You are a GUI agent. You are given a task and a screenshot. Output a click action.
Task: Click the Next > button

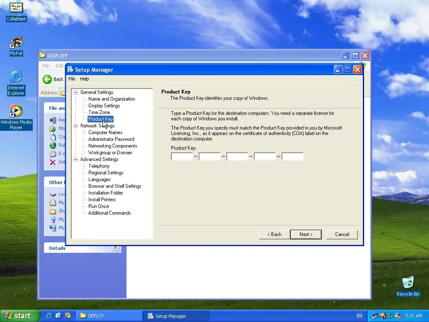305,234
